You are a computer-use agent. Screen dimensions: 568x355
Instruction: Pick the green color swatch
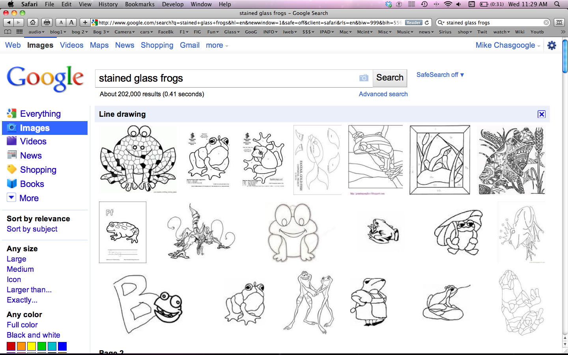42,346
